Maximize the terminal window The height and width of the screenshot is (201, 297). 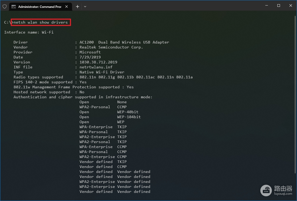pos(278,6)
